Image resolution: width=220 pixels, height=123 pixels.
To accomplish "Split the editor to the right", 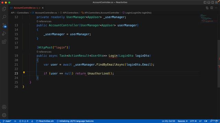I will pos(212,8).
